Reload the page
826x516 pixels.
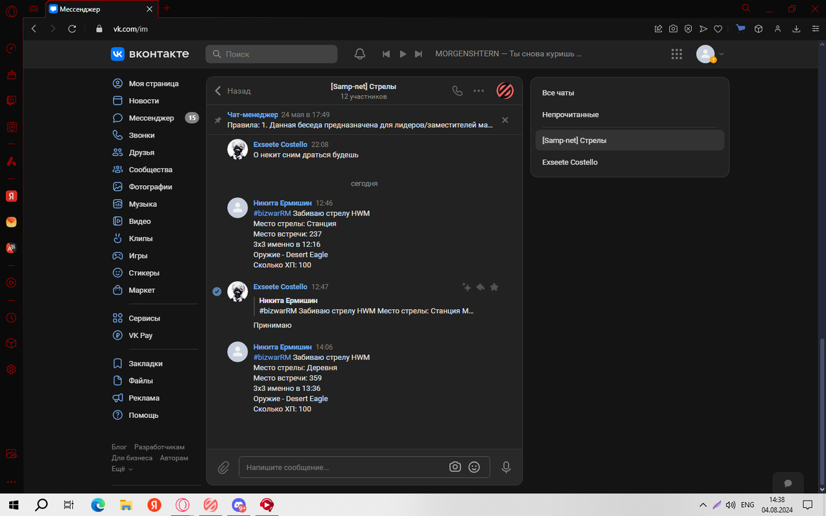click(72, 28)
